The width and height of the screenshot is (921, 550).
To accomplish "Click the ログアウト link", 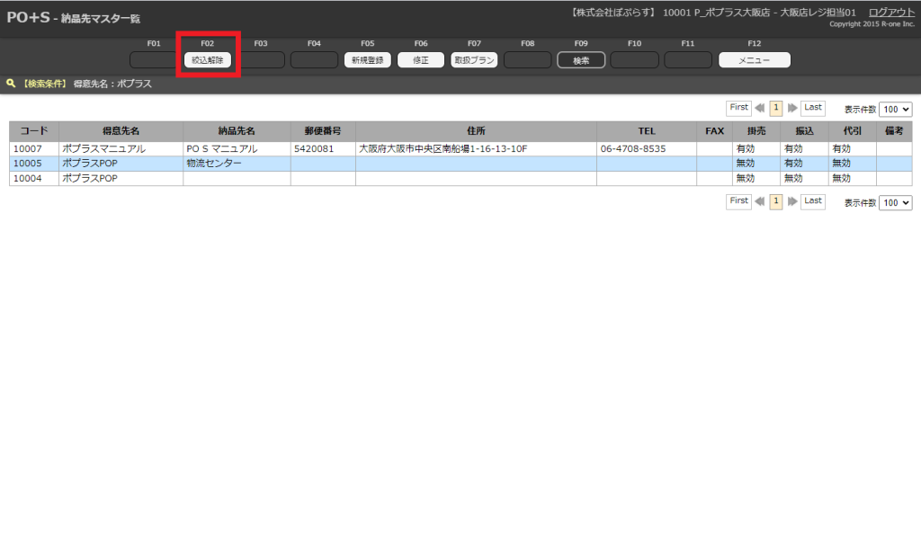I will 891,12.
